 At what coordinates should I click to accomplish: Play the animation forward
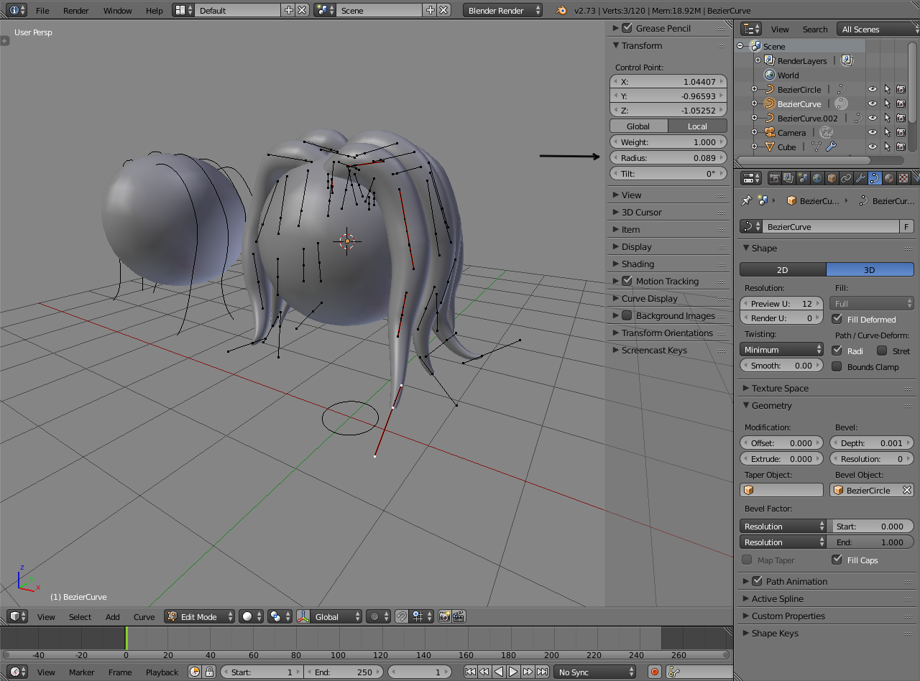(x=513, y=672)
